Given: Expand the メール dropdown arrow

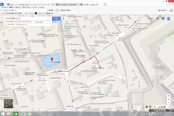Looking at the screenshot, I should (60, 10).
